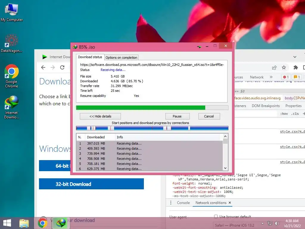The image size is (305, 229).
Task: Switch to IDM in the taskbar
Action: click(x=61, y=223)
